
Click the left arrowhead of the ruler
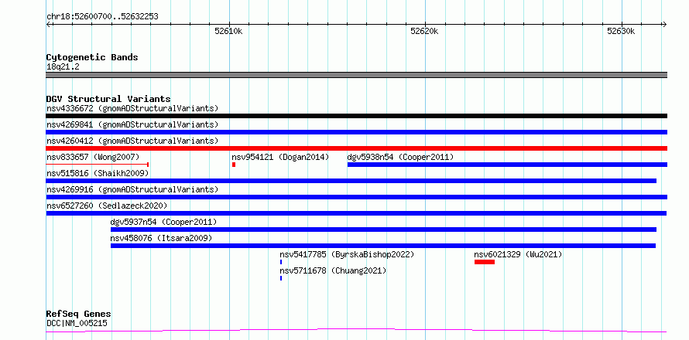(x=48, y=25)
